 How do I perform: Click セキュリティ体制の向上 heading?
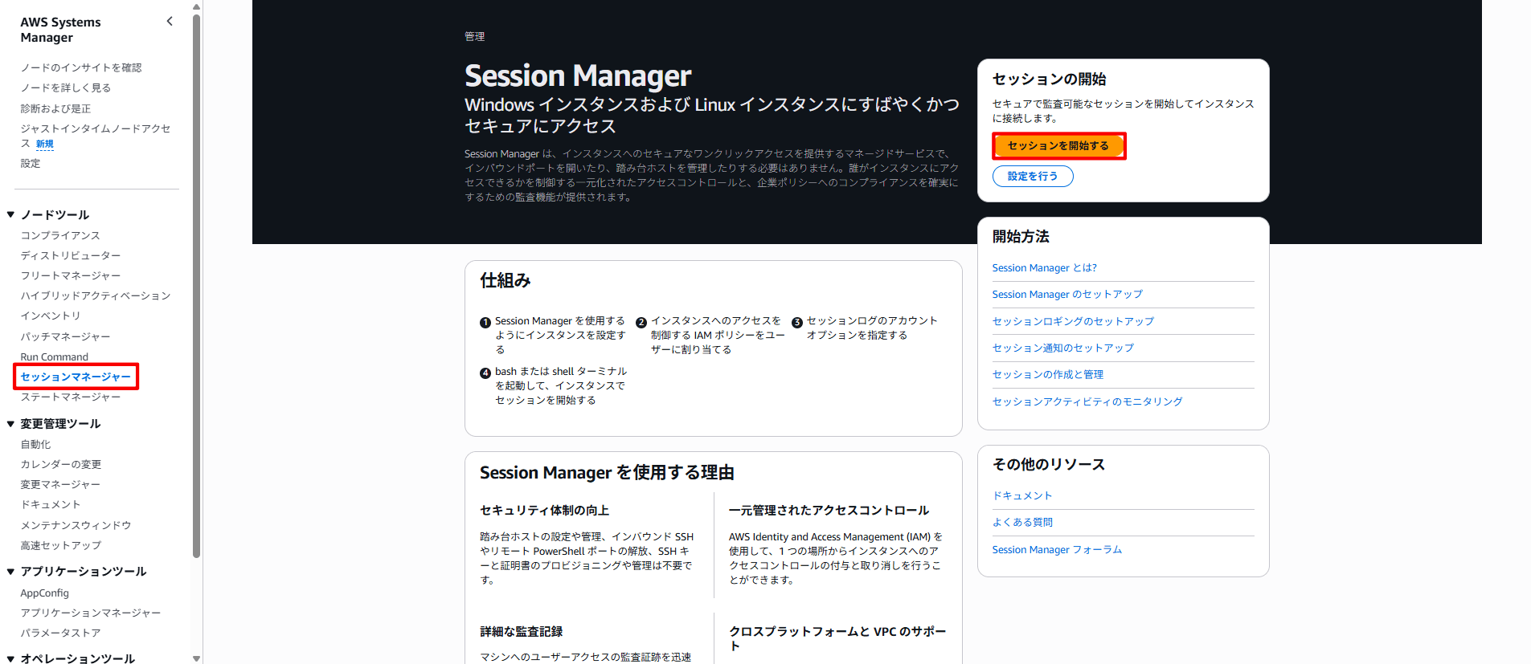point(545,511)
